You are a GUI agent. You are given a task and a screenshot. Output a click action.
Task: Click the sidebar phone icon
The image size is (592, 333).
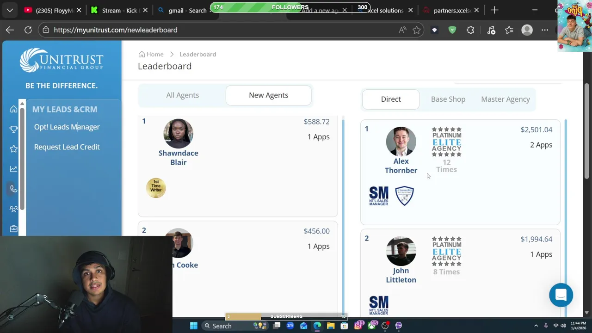[14, 189]
